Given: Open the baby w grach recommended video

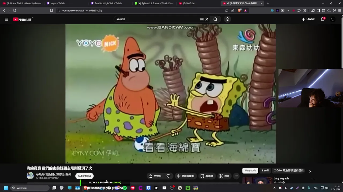Looking at the screenshot, I should 281,179.
